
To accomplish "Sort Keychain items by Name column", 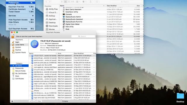I will coord(43,53).
